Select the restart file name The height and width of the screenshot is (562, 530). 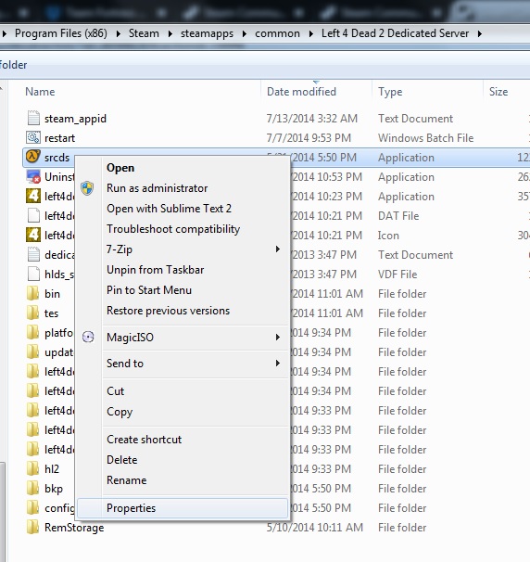coord(60,138)
